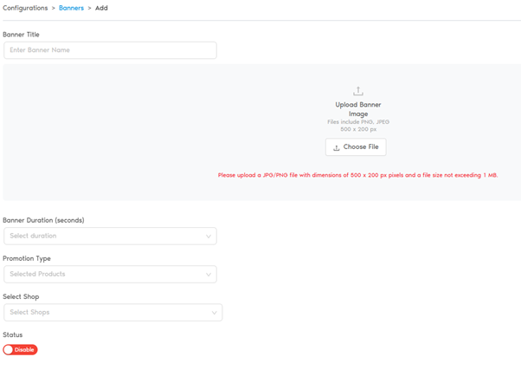The width and height of the screenshot is (521, 370).
Task: Open the Select duration dropdown
Action: click(110, 236)
